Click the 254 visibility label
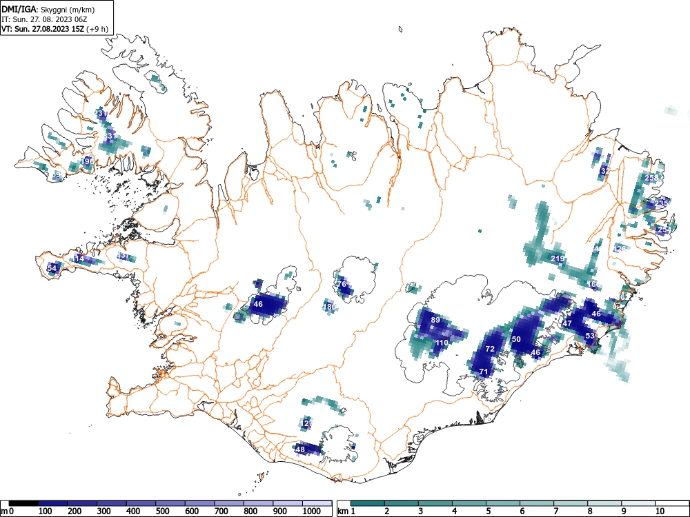690x517 pixels. (664, 230)
